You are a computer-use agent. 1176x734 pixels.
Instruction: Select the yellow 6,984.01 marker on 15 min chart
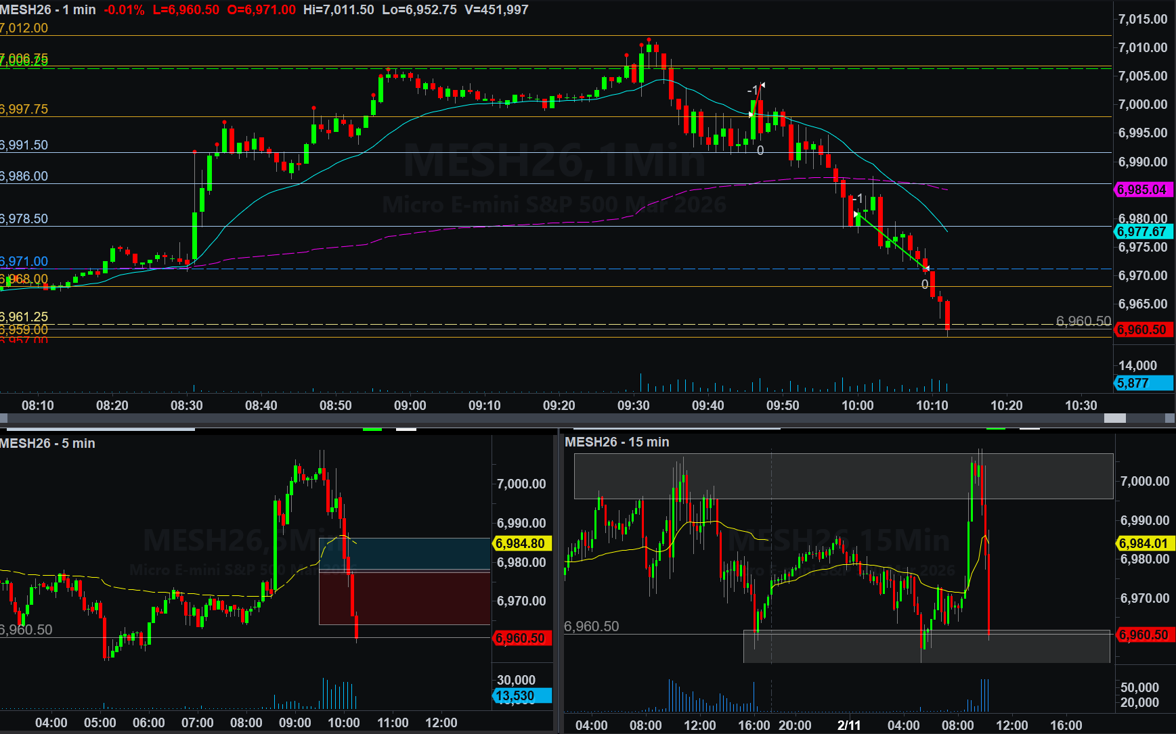coord(1144,544)
